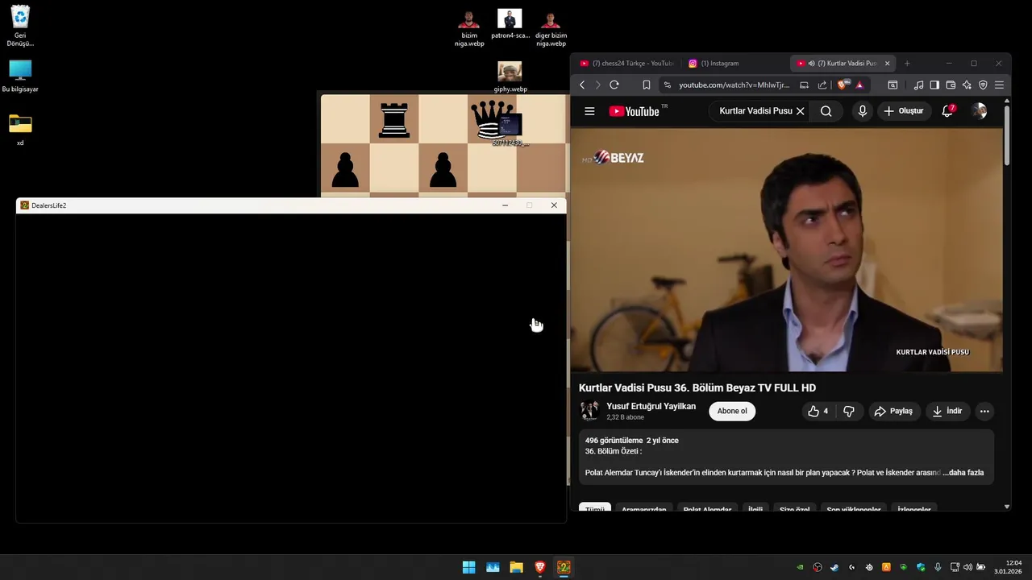Open Brave Shields lion icon
Viewport: 1032px width, 580px height.
pyautogui.click(x=843, y=85)
